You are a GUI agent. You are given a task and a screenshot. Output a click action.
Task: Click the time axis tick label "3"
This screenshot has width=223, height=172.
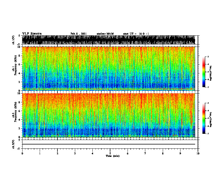75,153
